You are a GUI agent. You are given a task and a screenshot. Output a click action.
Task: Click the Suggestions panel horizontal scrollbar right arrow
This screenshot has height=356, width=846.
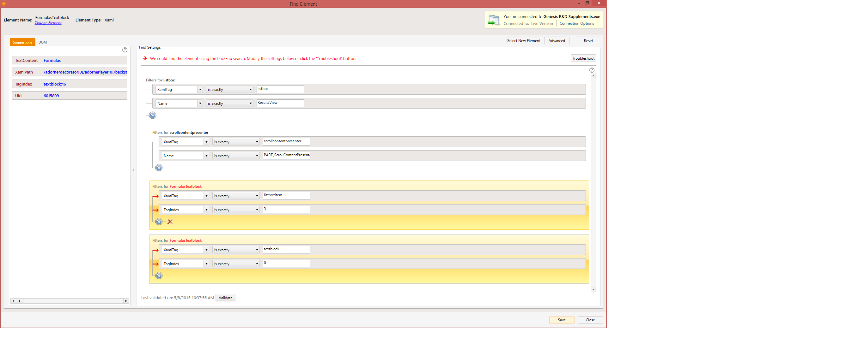point(126,301)
